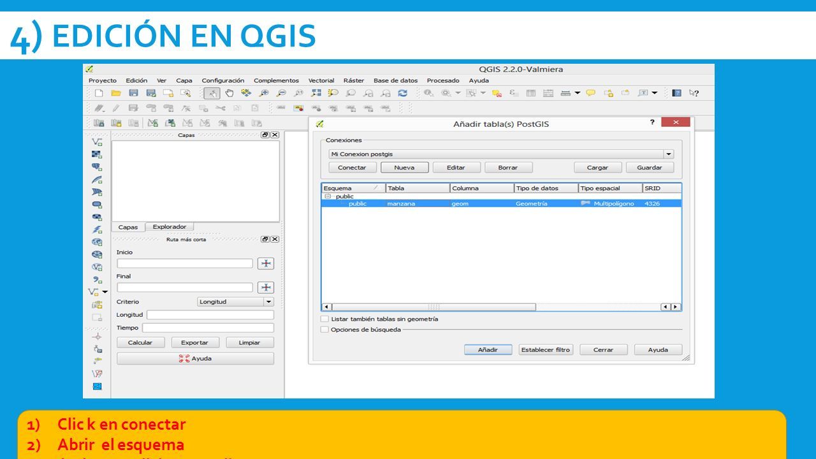Click the Conectar button

352,168
